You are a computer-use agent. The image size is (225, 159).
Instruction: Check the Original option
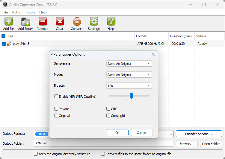click(x=56, y=115)
